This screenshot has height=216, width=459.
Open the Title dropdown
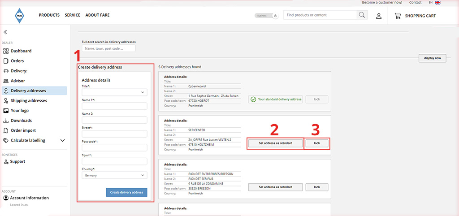114,92
